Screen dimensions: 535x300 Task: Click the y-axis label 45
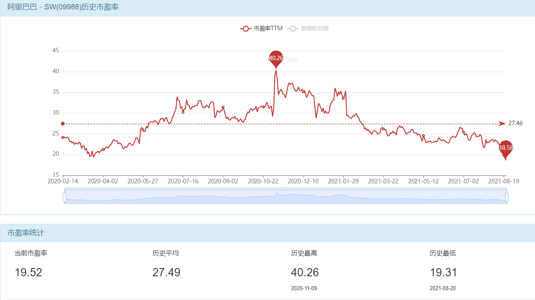point(55,51)
